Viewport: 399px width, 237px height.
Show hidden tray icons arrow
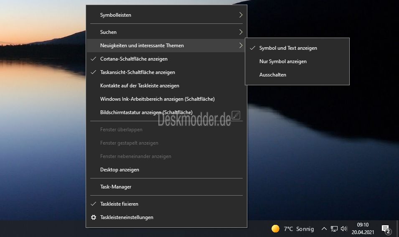[324, 229]
